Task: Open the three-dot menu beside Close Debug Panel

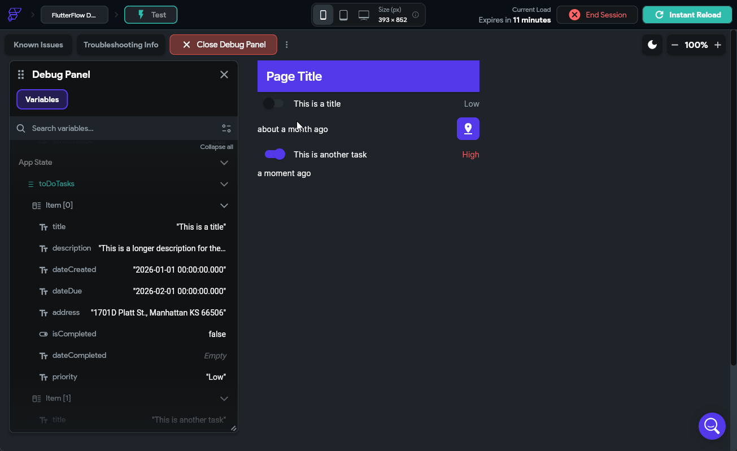Action: coord(287,45)
